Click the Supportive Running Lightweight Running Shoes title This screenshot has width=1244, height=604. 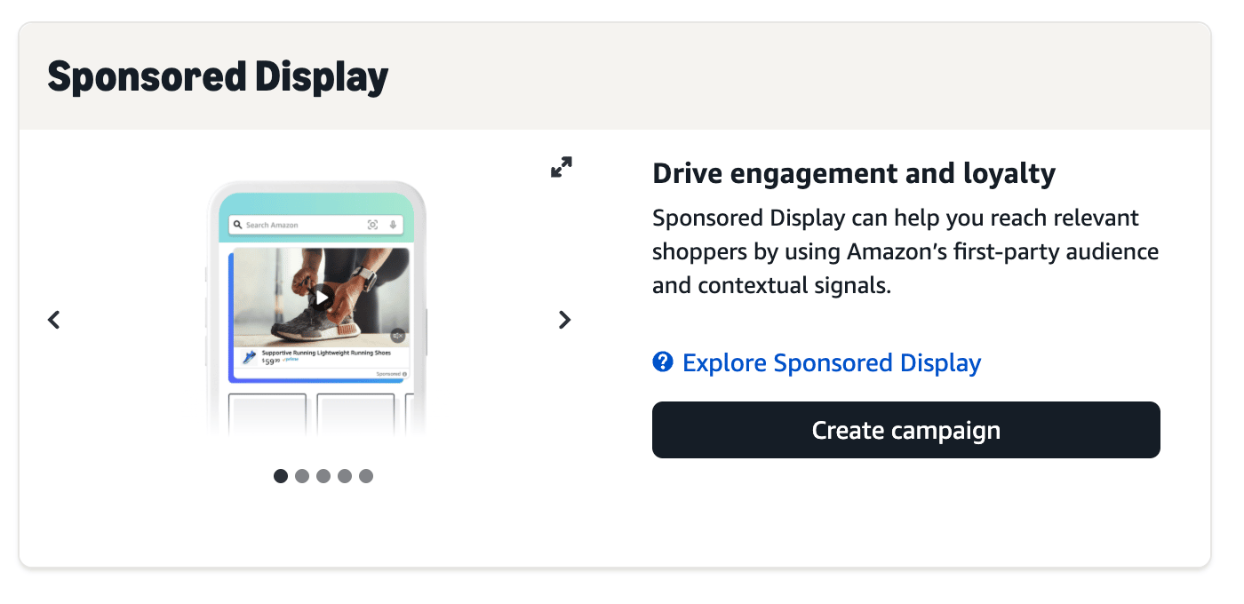click(326, 353)
